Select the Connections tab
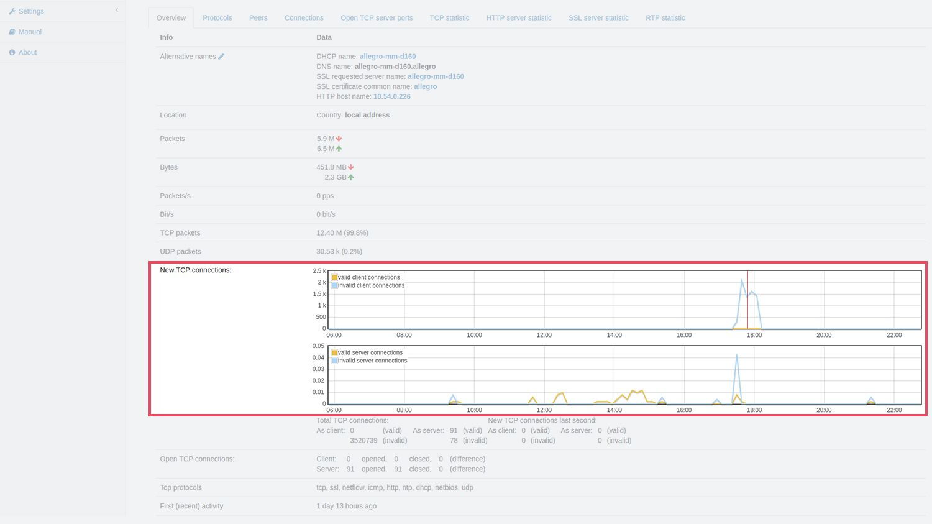Screen dimensions: 932x524 304,18
